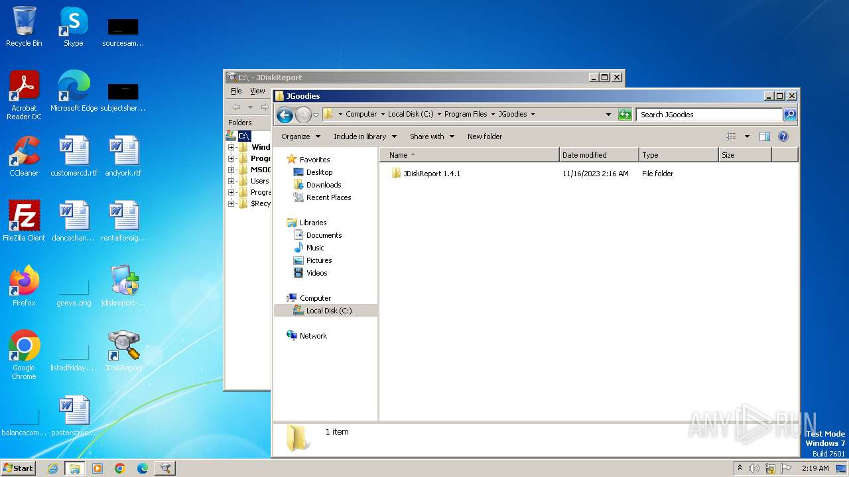This screenshot has width=849, height=477.
Task: Change view with the Explorer view icon
Action: [x=731, y=136]
